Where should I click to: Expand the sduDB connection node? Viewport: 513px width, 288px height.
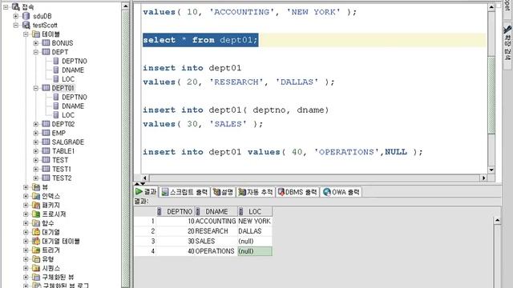[x=16, y=16]
